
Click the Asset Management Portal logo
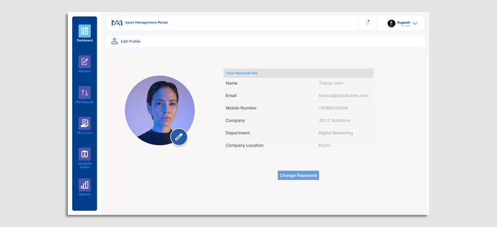pos(117,23)
